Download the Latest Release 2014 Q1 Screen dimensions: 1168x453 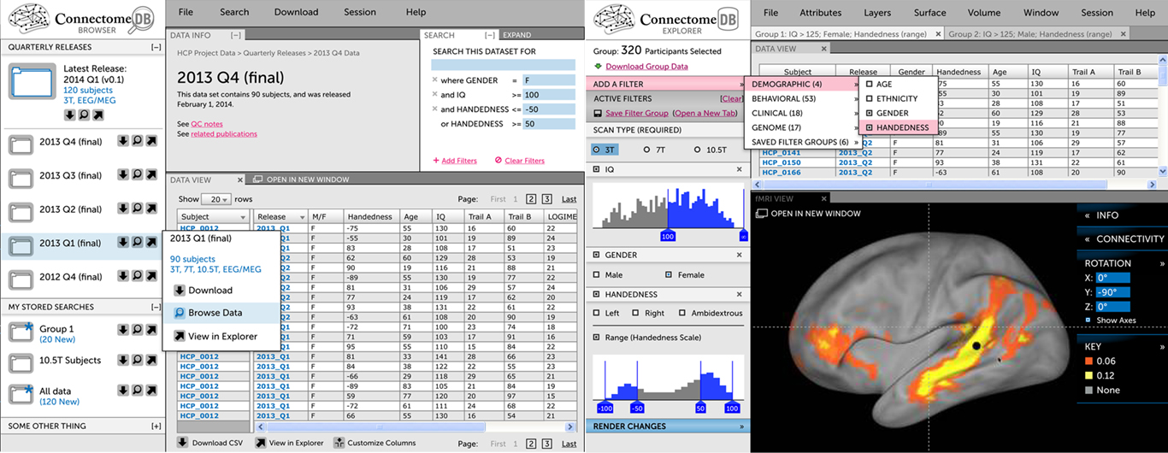coord(70,115)
